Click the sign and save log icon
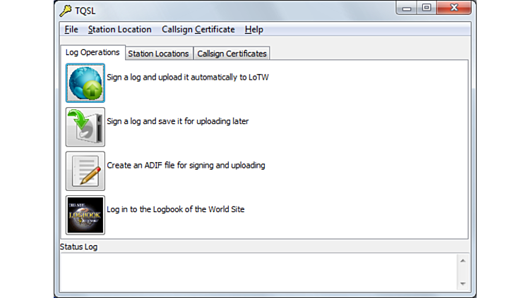This screenshot has height=298, width=531. click(85, 127)
